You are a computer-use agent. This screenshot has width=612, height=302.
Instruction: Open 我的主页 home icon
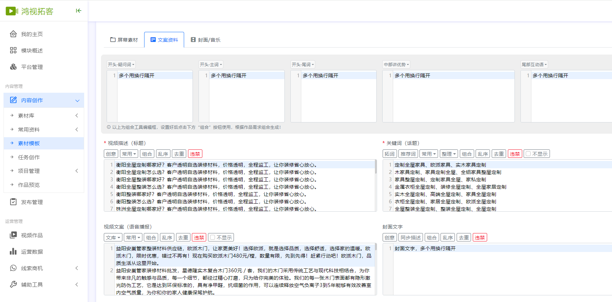[x=13, y=34]
